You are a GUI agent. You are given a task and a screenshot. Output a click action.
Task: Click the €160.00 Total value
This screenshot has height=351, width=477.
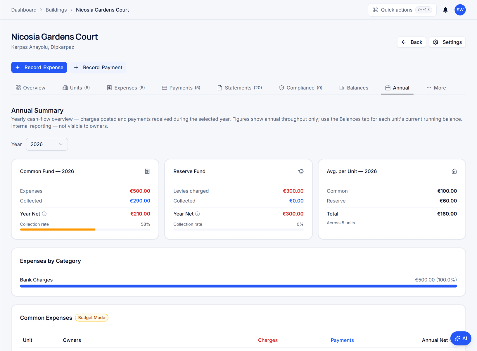click(447, 214)
